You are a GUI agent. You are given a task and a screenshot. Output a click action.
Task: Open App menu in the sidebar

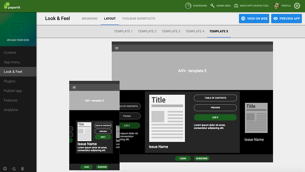[18, 62]
